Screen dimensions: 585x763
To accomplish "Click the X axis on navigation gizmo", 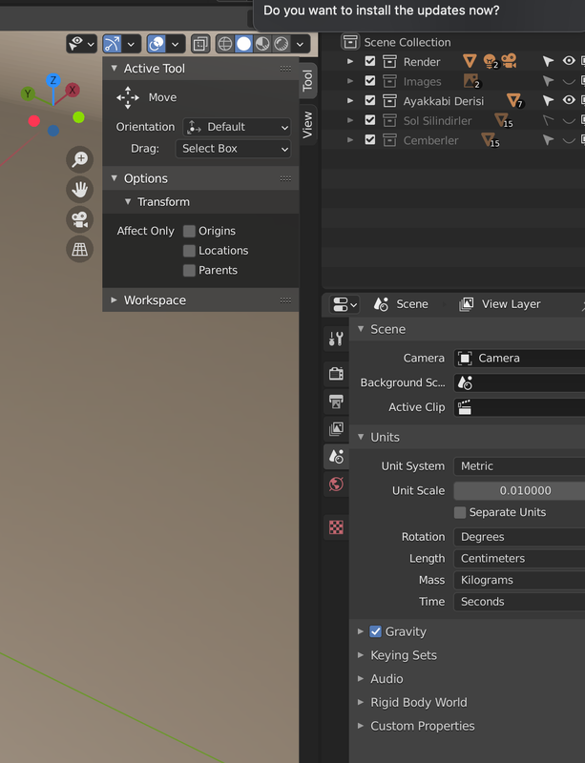I will [73, 90].
